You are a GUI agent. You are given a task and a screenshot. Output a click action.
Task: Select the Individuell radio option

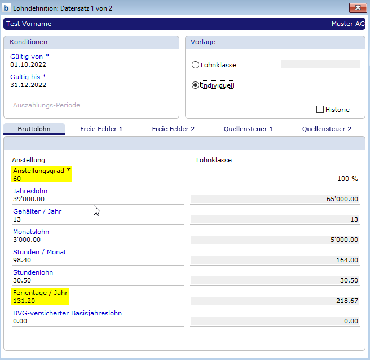[196, 85]
